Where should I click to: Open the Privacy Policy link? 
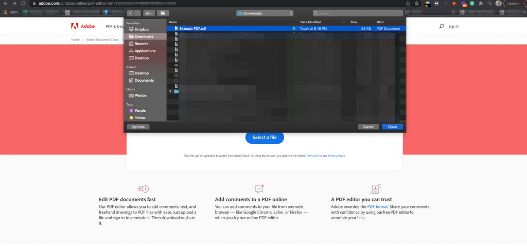[x=336, y=156]
